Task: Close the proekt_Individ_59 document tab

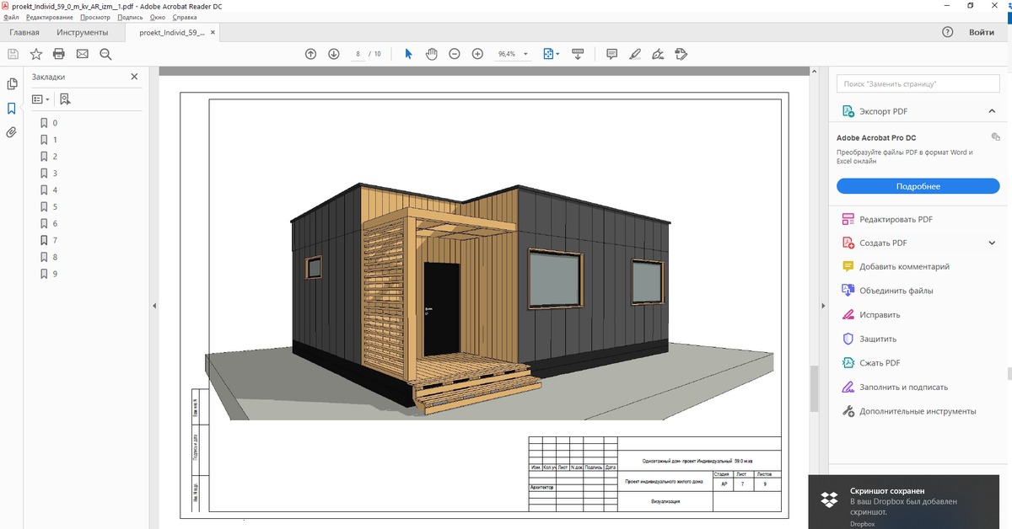Action: 213,33
